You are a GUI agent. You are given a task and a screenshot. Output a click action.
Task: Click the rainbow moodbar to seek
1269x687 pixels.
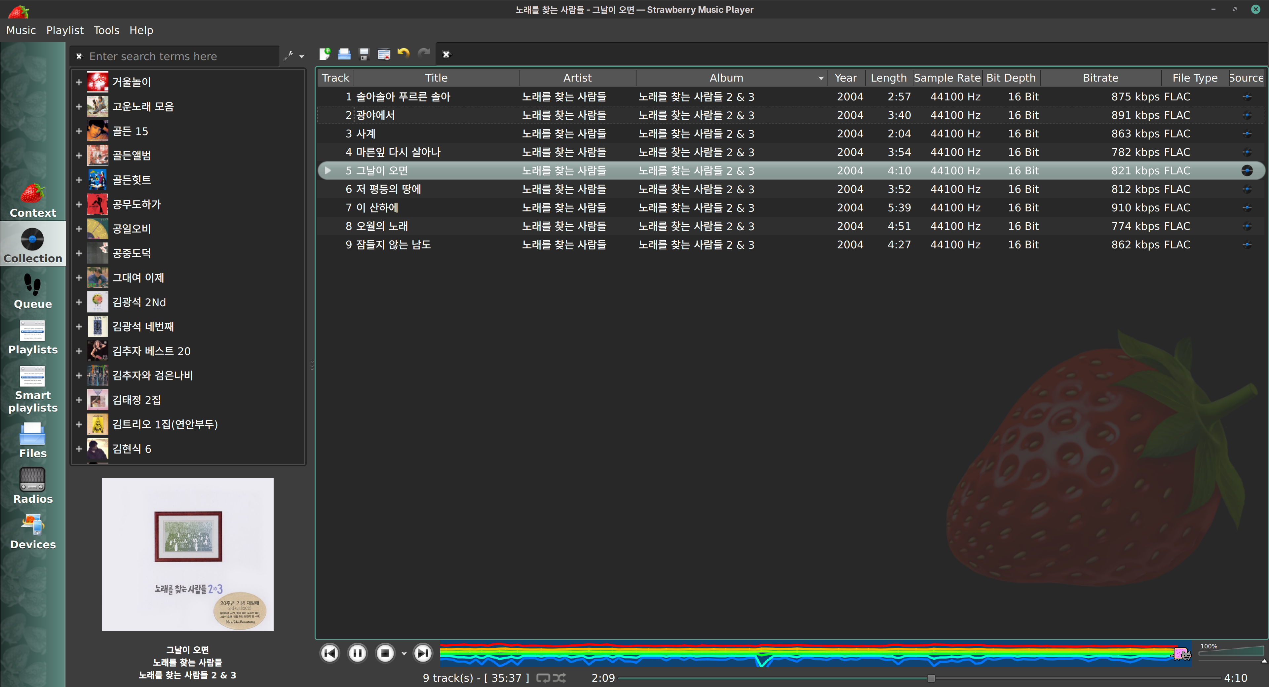click(x=815, y=654)
